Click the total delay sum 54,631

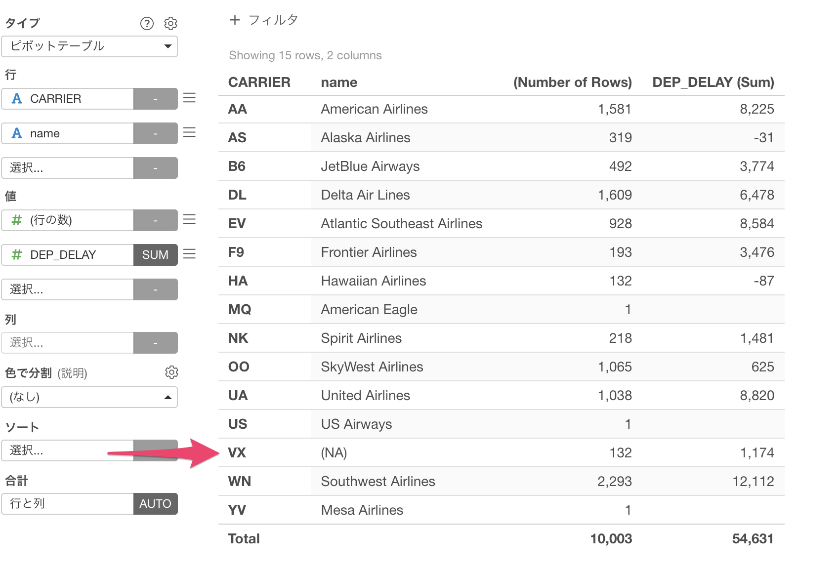click(x=753, y=539)
